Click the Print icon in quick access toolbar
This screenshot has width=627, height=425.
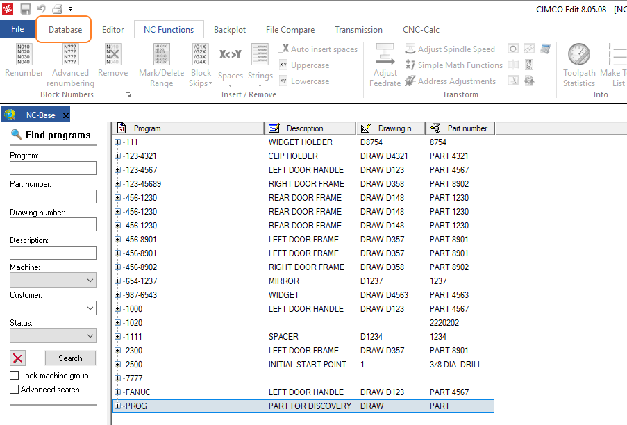[x=57, y=9]
